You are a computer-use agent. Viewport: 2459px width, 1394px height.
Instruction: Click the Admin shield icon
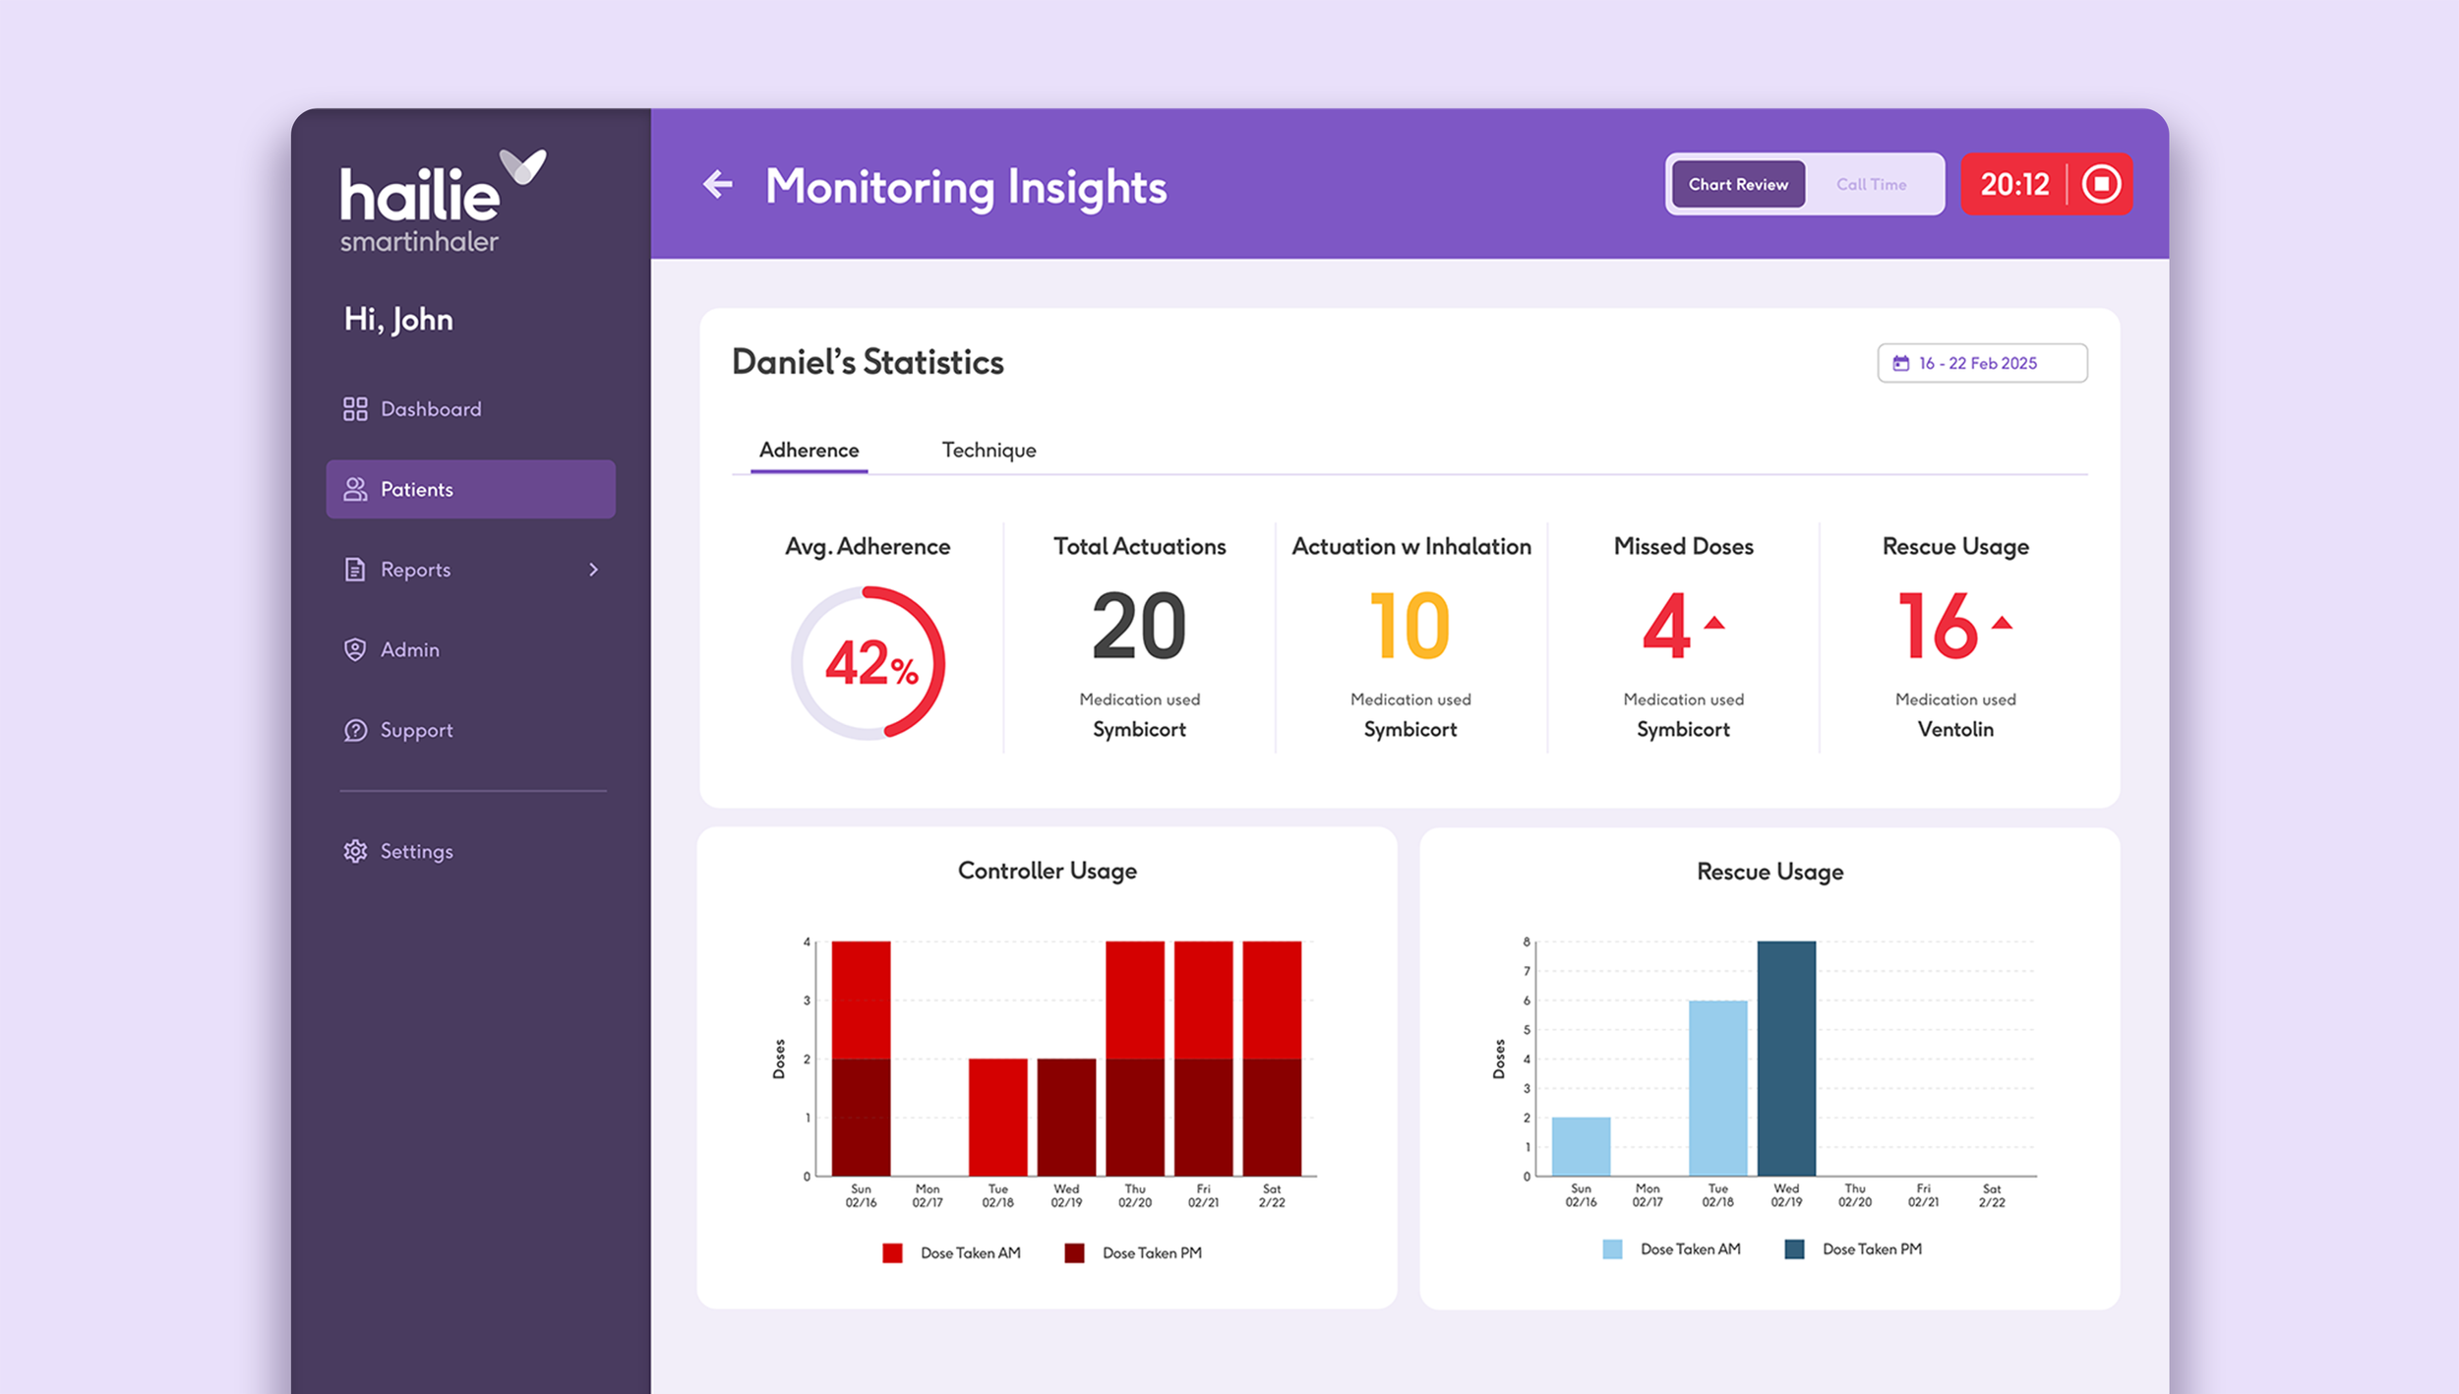click(355, 650)
